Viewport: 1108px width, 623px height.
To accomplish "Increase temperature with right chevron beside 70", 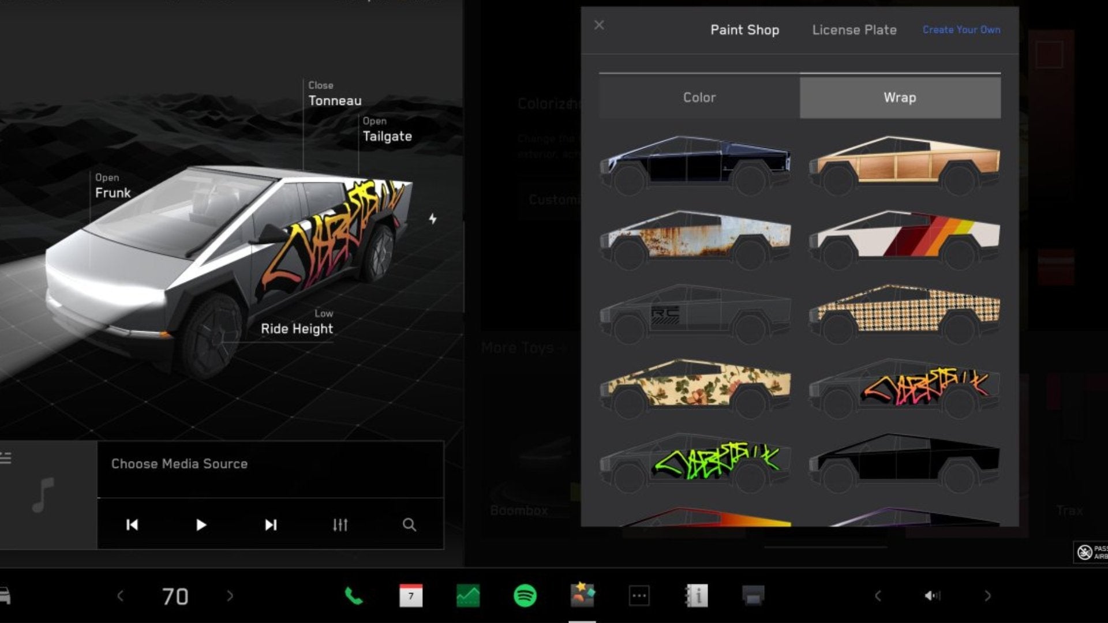I will point(230,596).
